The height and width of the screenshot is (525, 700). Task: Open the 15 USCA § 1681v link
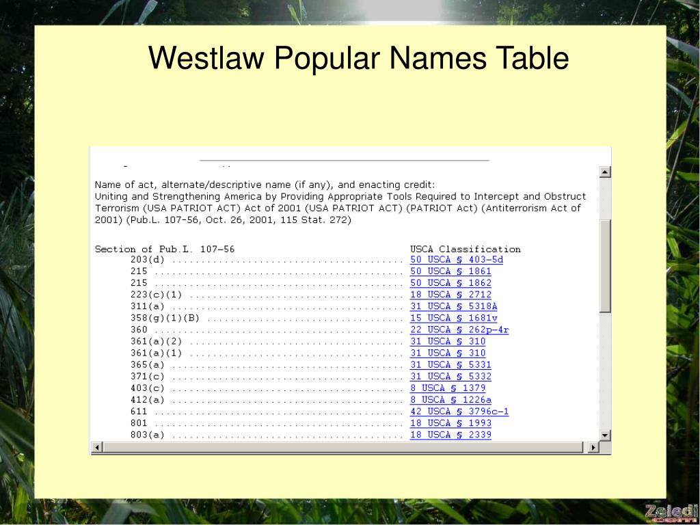pos(454,318)
